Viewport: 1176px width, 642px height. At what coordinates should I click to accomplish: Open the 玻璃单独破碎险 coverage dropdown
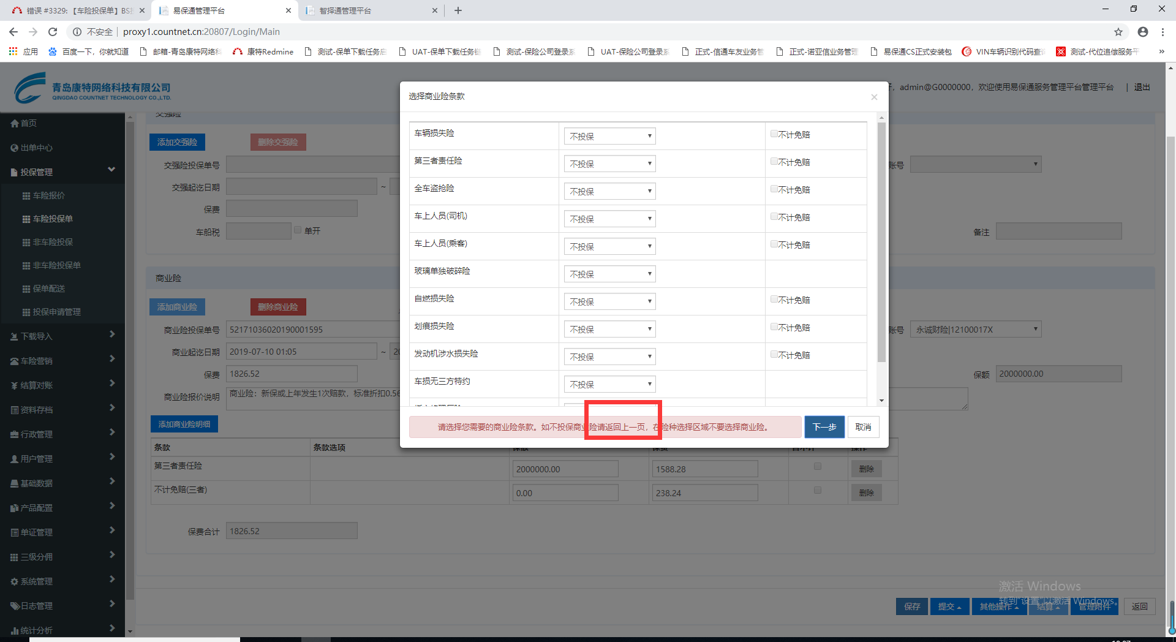[x=609, y=274]
